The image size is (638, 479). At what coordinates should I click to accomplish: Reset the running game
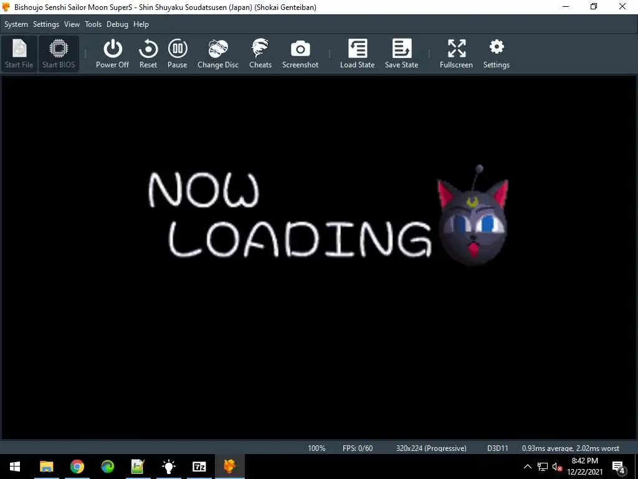coord(148,54)
